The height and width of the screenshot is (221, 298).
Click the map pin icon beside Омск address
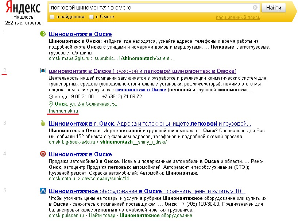point(51,104)
